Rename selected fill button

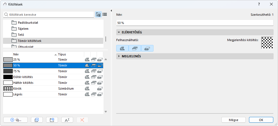[67, 120]
